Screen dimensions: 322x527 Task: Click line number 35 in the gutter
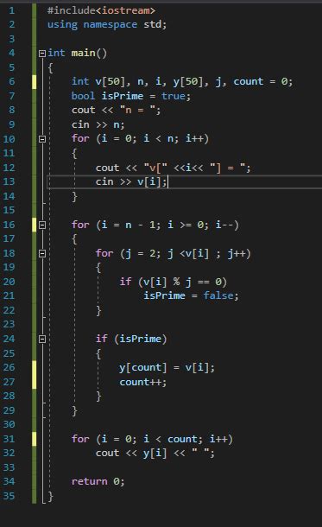pos(9,496)
